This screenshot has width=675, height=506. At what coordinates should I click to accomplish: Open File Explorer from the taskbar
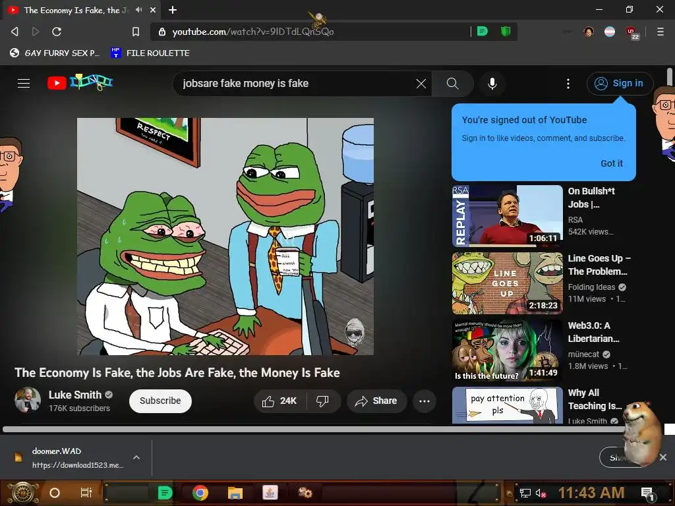(235, 493)
